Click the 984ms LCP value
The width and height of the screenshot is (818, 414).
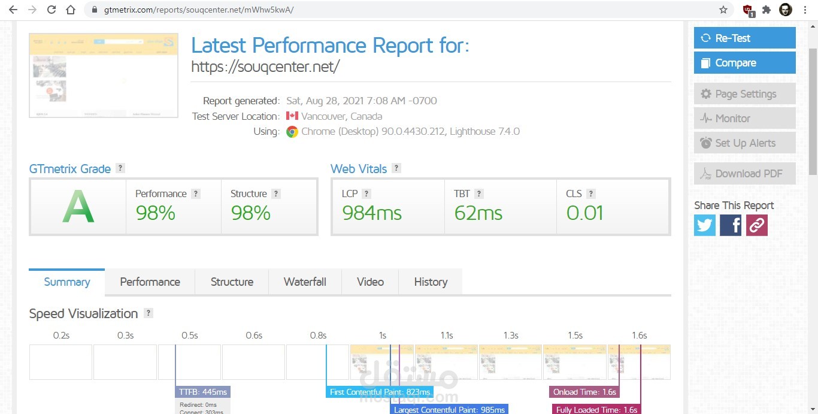[x=372, y=213]
